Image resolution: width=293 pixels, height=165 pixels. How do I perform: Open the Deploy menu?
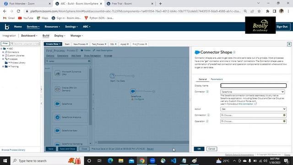(60, 36)
